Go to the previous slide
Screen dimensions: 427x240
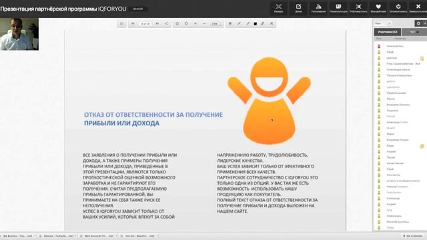tap(133, 24)
